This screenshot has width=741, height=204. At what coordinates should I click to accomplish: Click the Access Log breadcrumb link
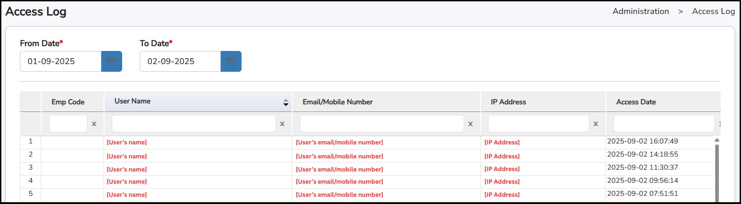click(x=713, y=11)
